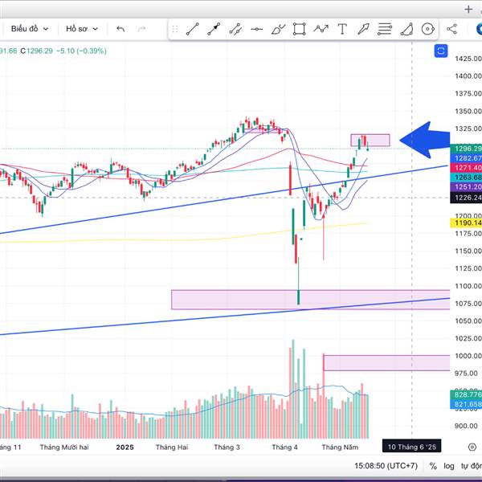Viewport: 482px width, 482px height.
Task: Click the 1100.00 price scale tick
Action: click(x=468, y=286)
